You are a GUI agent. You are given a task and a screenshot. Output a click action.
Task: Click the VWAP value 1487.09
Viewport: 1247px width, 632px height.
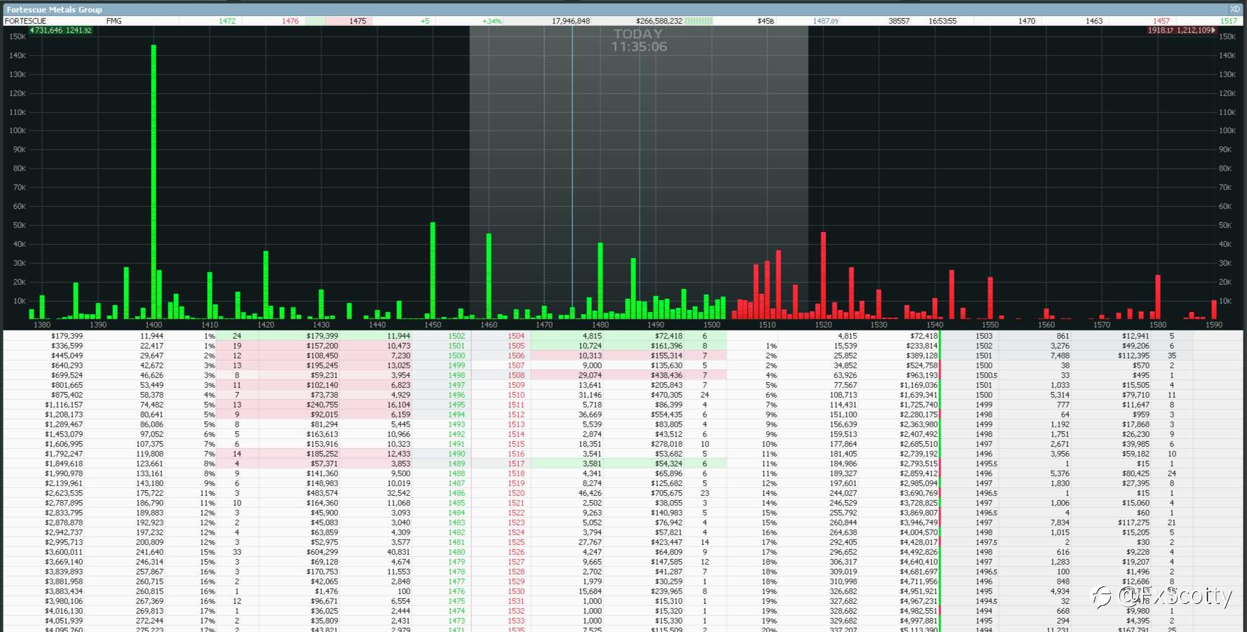pos(825,21)
